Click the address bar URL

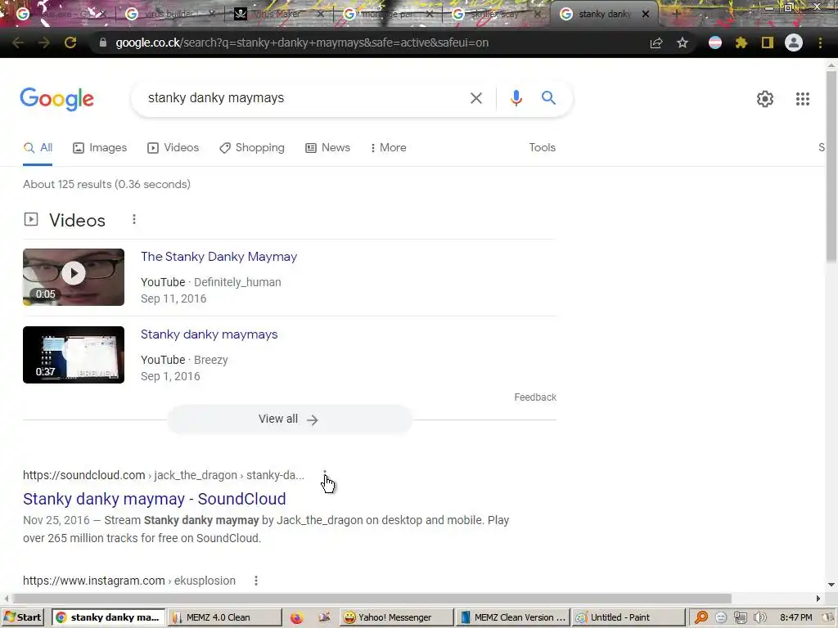point(302,43)
